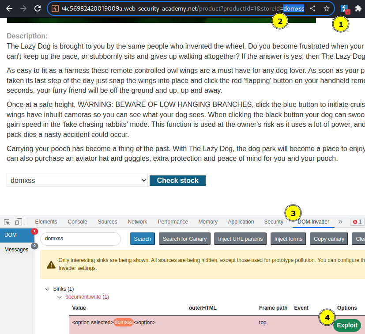Collapse the Sinks (1) section

47,289
